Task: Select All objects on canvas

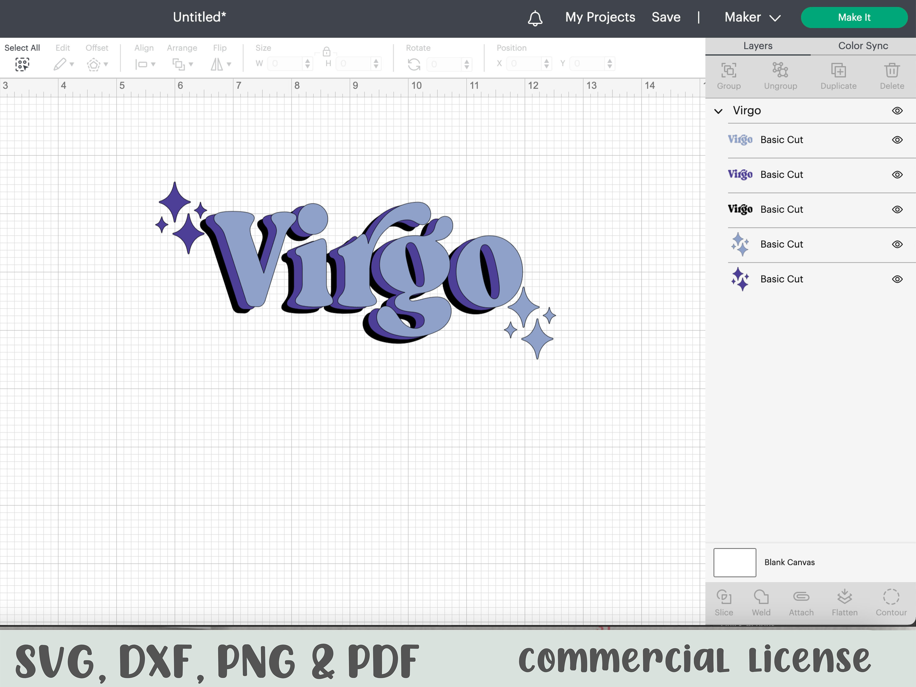Action: [22, 64]
